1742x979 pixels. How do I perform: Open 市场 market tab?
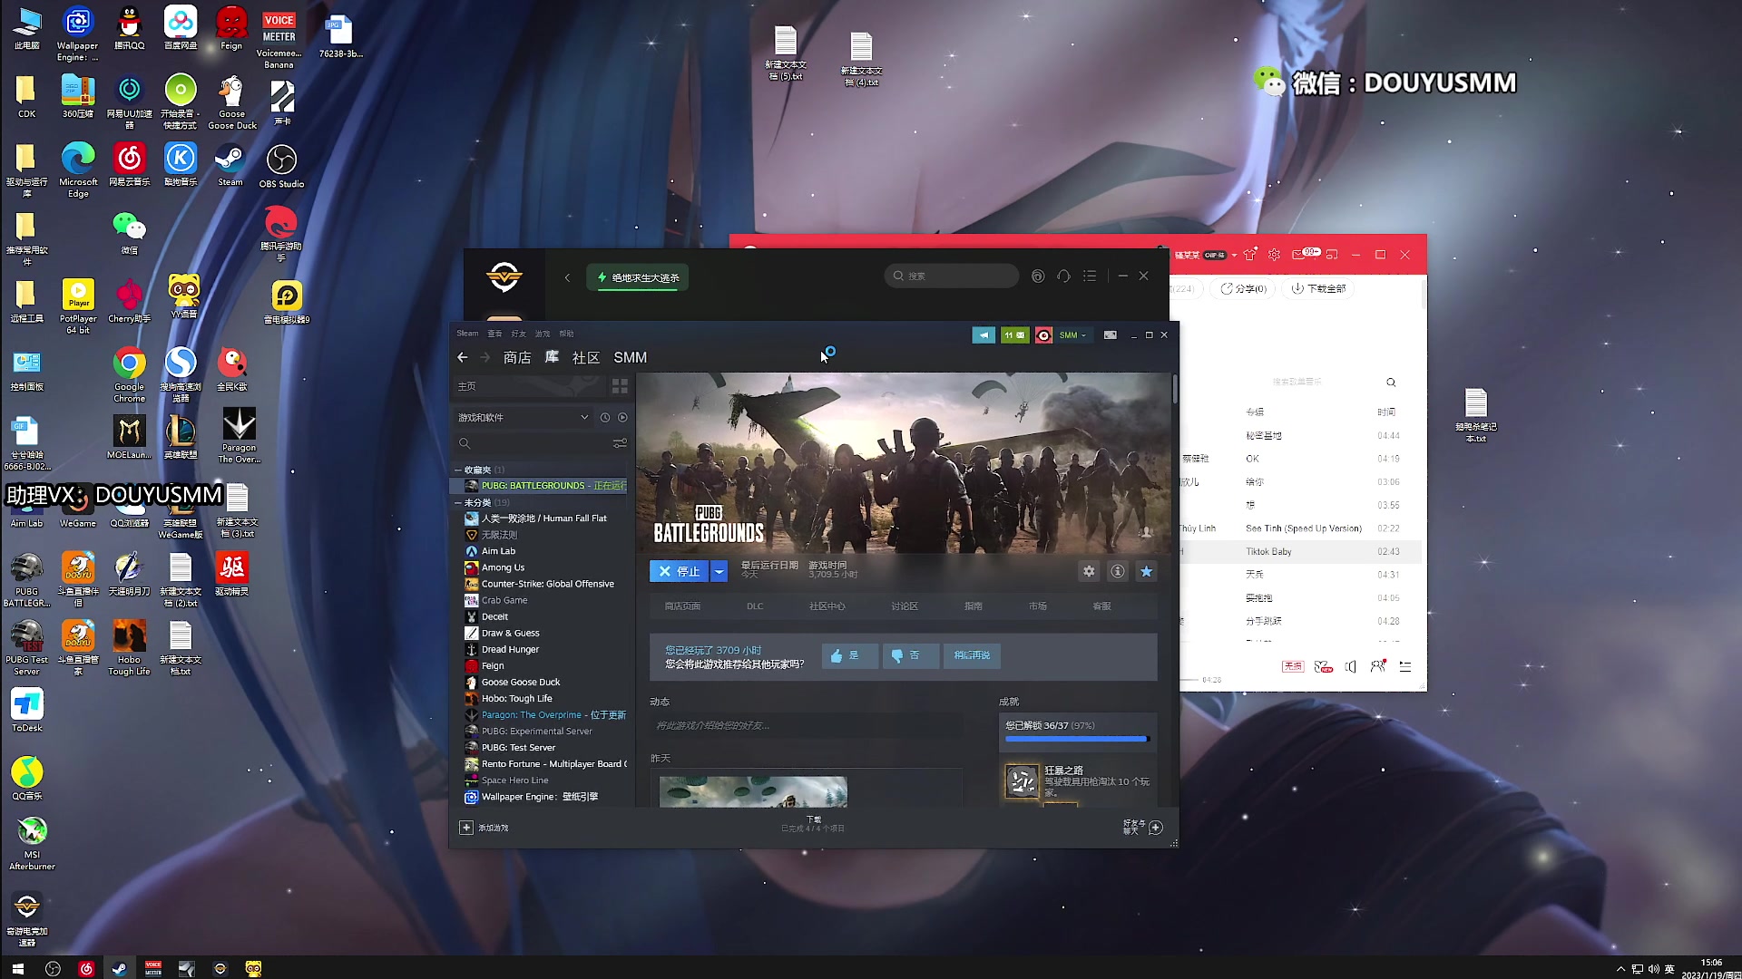[1038, 606]
